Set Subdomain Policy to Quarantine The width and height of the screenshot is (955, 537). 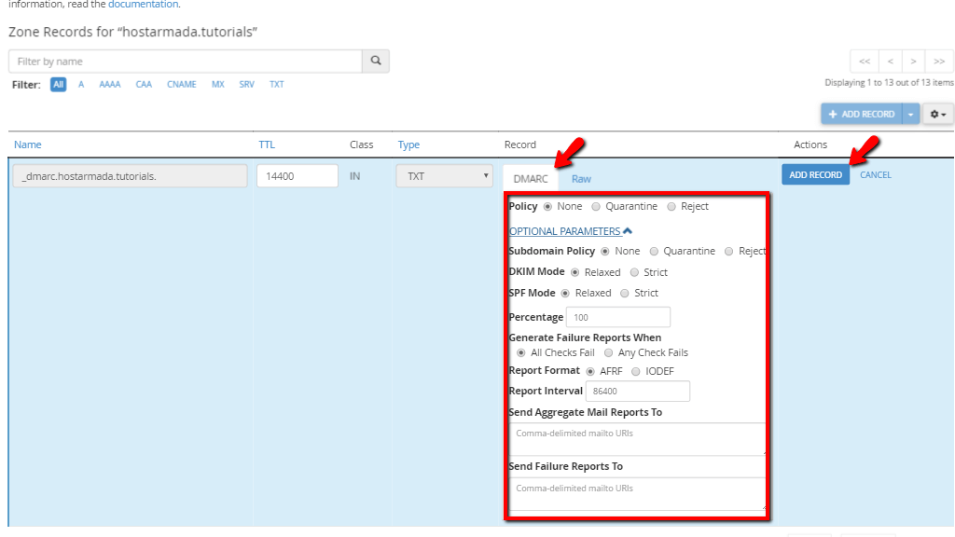click(x=654, y=252)
